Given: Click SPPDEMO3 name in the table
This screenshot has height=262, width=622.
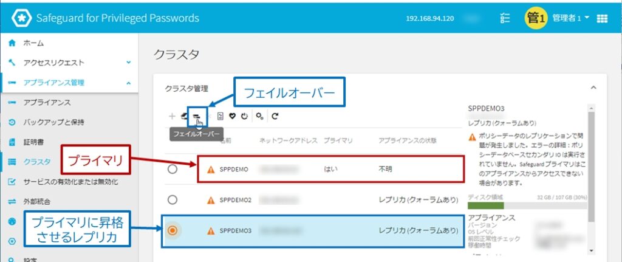Looking at the screenshot, I should 235,230.
